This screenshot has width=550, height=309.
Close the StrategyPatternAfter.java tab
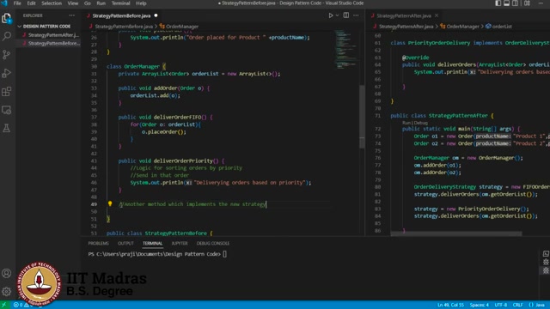(437, 15)
